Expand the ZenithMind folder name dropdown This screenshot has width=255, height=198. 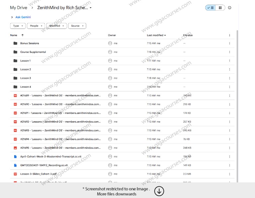(x=91, y=8)
